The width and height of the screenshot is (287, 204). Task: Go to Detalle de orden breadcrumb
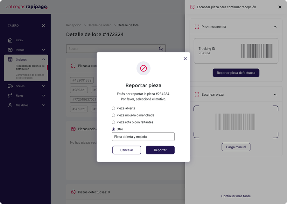100,25
